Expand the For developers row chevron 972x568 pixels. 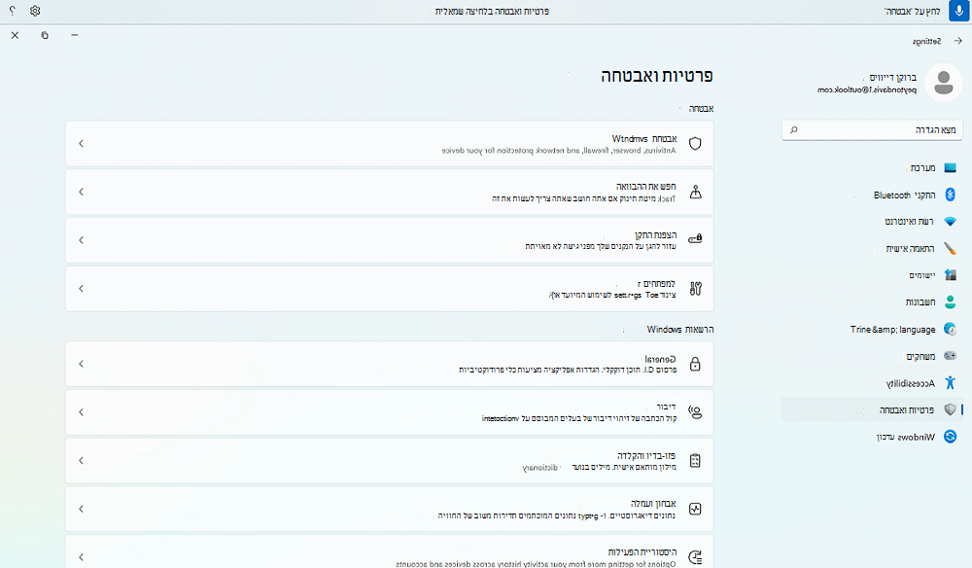pyautogui.click(x=82, y=288)
